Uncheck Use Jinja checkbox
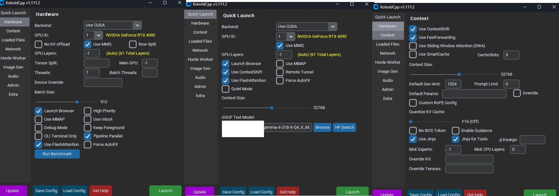The width and height of the screenshot is (559, 196). pos(413,139)
